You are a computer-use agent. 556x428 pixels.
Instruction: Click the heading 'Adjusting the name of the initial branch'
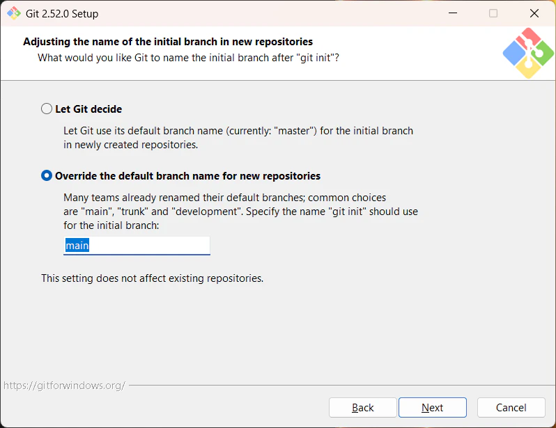[168, 42]
